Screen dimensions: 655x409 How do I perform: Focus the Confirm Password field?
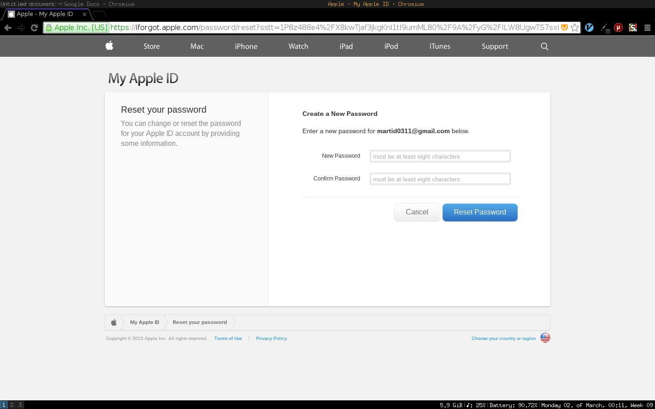[x=440, y=179]
